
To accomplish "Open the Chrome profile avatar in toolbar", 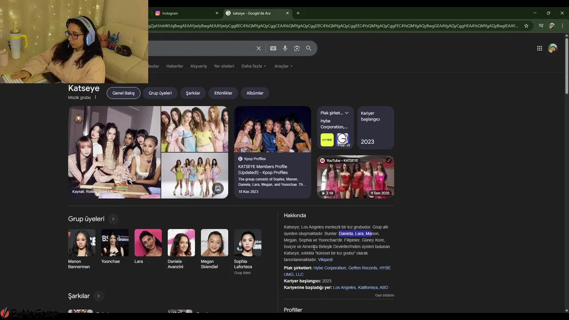I will [x=552, y=26].
